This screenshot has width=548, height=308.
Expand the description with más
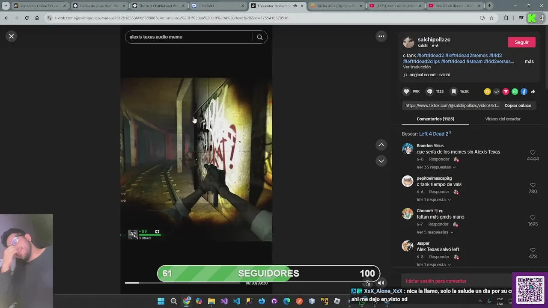529,62
